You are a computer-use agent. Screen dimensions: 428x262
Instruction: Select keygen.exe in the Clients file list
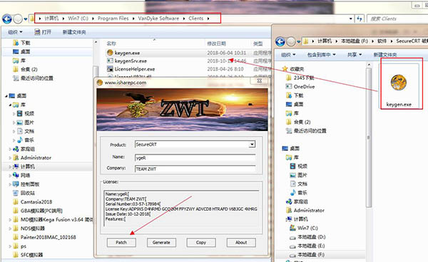click(127, 53)
